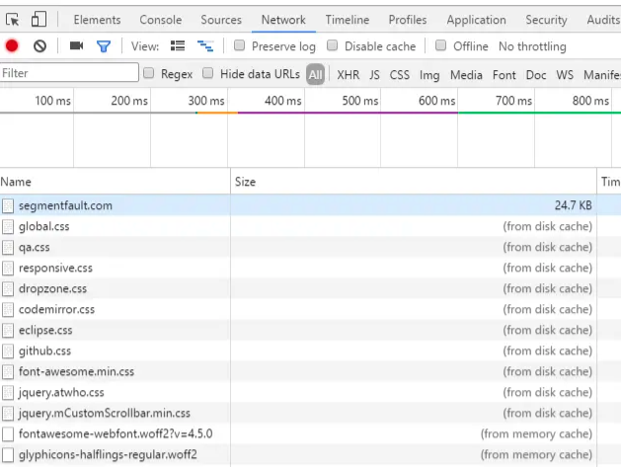Screen dimensions: 621x467
Task: Click the inspect element cursor icon
Action: click(13, 20)
